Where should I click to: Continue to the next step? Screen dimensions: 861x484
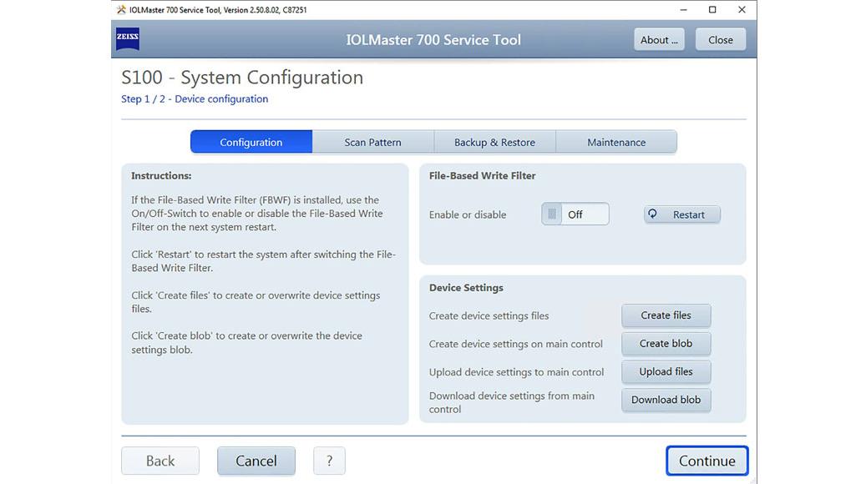point(707,461)
